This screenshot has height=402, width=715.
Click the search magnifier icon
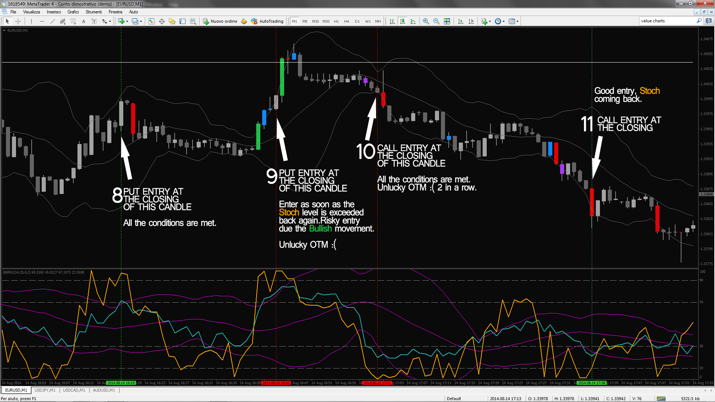pos(699,21)
